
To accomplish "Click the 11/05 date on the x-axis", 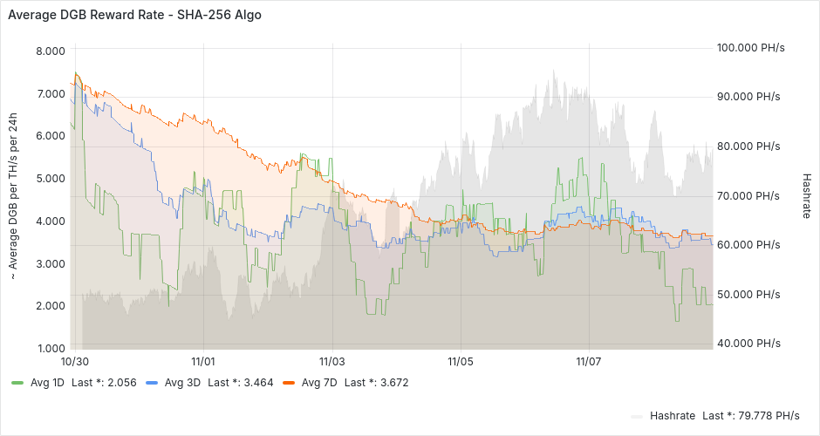I will pyautogui.click(x=461, y=360).
